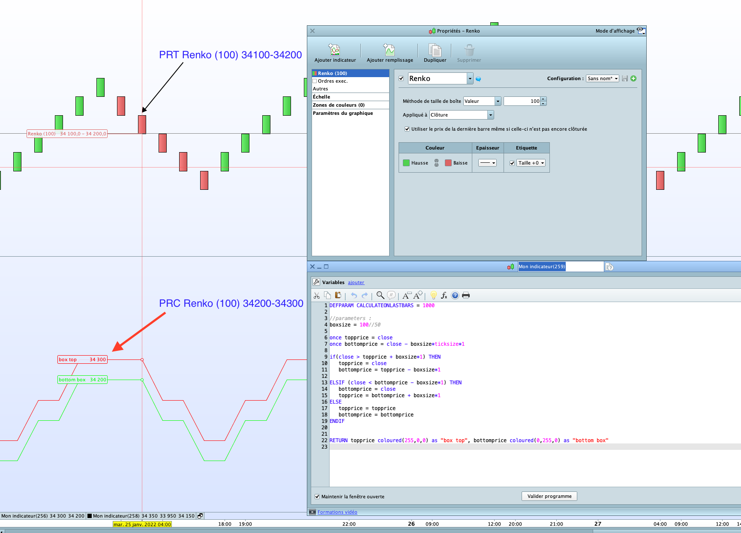Click the Paste clipboard icon in editor
Screen dimensions: 741x533
tap(338, 295)
